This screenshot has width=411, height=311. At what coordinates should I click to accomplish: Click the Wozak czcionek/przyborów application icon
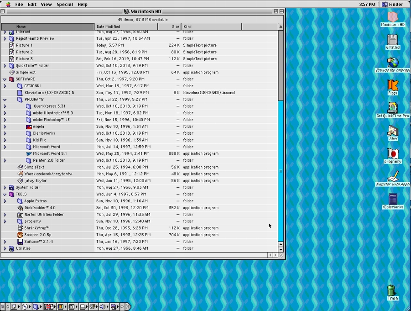click(20, 174)
